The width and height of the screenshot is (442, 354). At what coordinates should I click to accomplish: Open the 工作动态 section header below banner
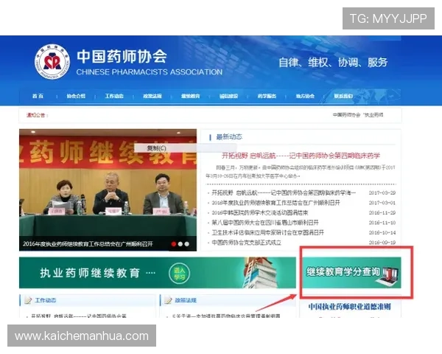click(x=46, y=300)
